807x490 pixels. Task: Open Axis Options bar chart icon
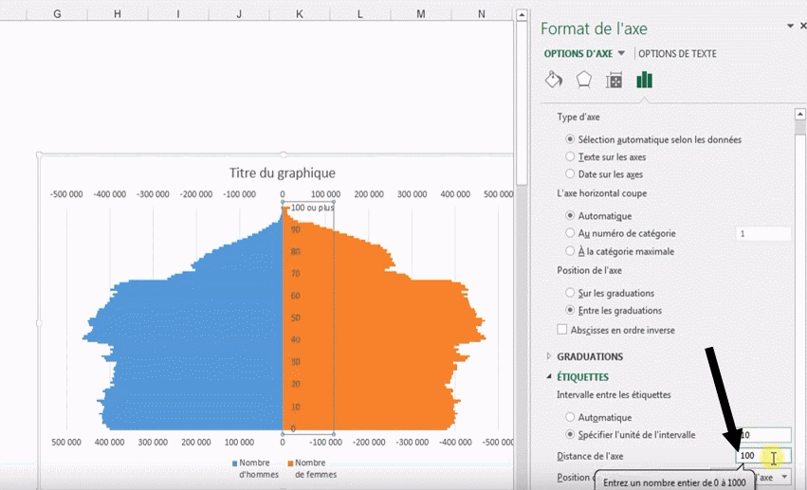(645, 80)
